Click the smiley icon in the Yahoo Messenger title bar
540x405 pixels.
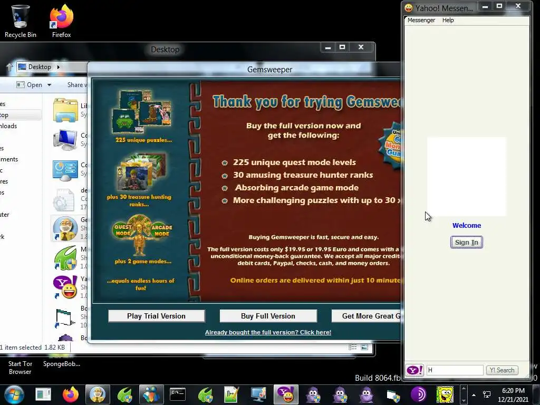pos(408,7)
